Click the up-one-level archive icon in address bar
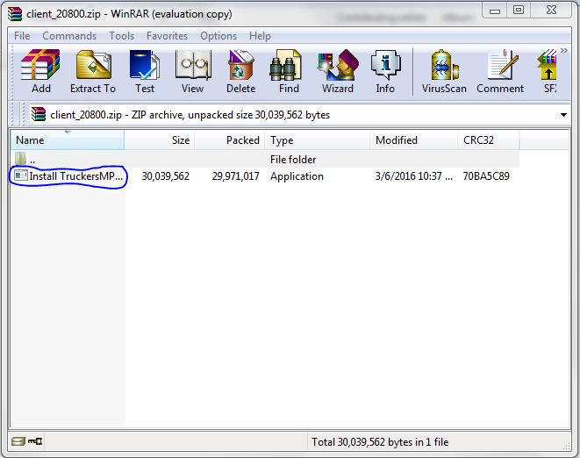 pyautogui.click(x=38, y=114)
